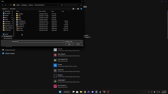
Task: Open taskbar clock and date
Action: [164, 92]
